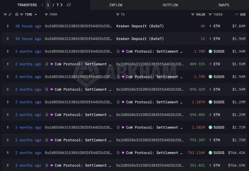Open the chain filter icon in header
The image size is (249, 171).
pyautogui.click(x=5, y=14)
